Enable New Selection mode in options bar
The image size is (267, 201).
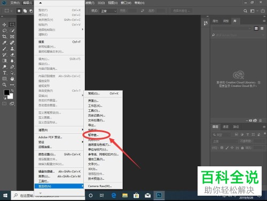coord(19,11)
